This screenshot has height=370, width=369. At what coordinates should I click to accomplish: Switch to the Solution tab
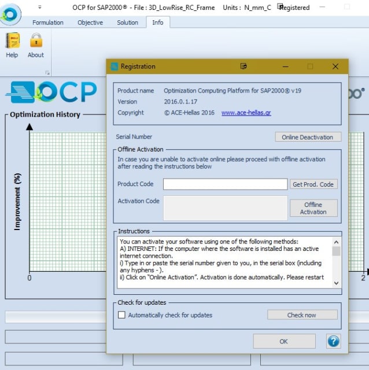pyautogui.click(x=127, y=23)
